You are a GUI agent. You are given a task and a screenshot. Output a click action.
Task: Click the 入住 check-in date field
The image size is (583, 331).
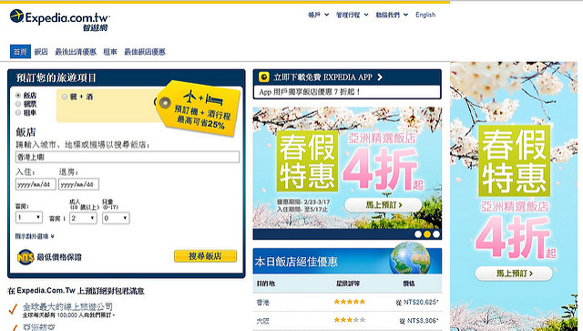coord(36,184)
